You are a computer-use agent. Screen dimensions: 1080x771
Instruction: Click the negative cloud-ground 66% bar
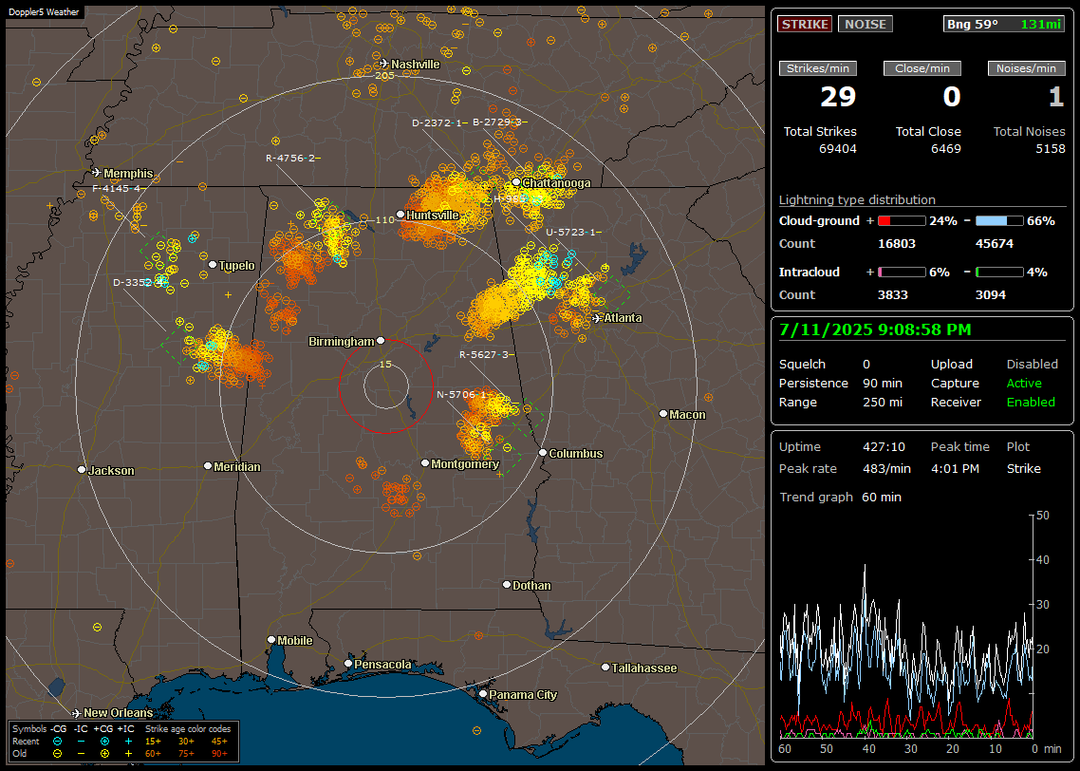point(999,220)
